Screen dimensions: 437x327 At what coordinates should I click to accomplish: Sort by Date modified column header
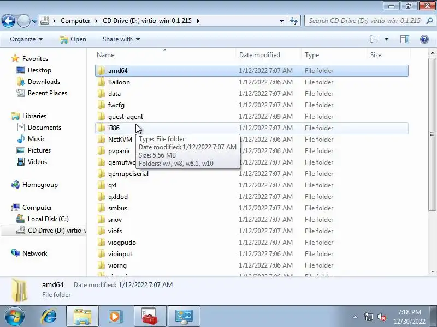tap(268, 55)
